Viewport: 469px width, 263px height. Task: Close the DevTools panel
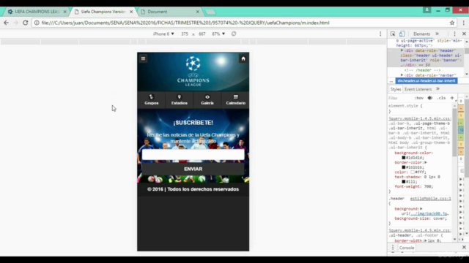click(x=464, y=34)
